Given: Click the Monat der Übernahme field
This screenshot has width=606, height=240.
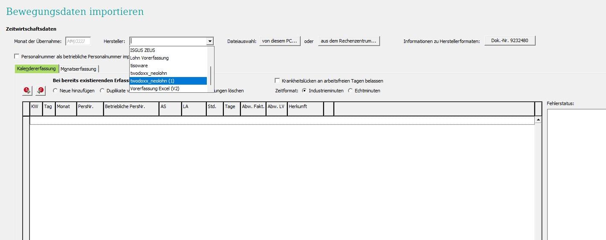Looking at the screenshot, I should tap(78, 41).
